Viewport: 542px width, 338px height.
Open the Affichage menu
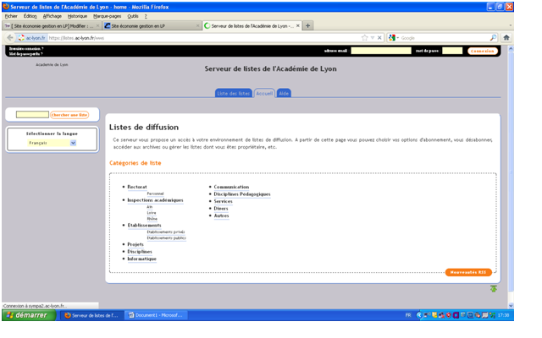coord(53,16)
